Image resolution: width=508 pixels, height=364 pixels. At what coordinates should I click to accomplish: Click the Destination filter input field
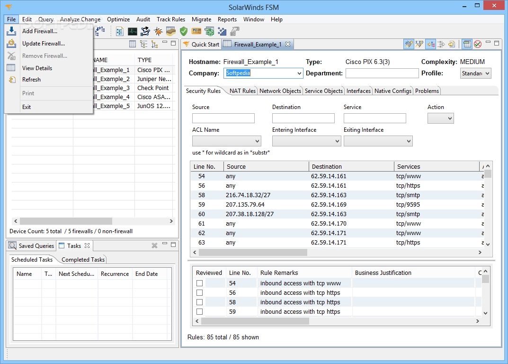tap(303, 118)
